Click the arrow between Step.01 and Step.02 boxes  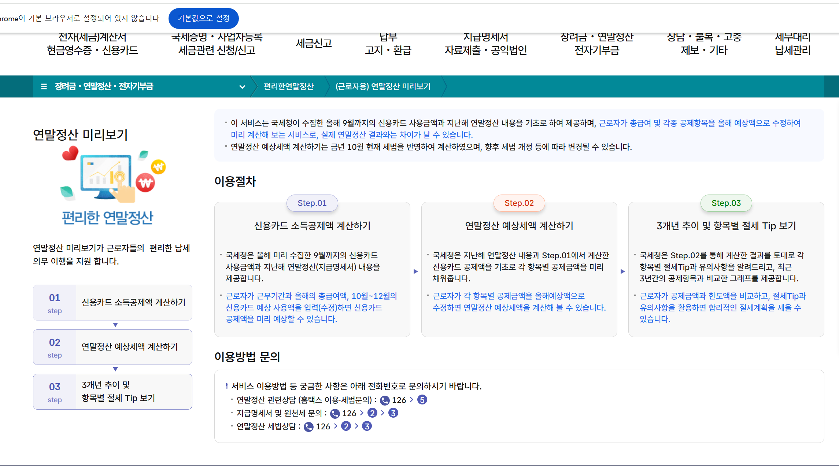click(416, 271)
